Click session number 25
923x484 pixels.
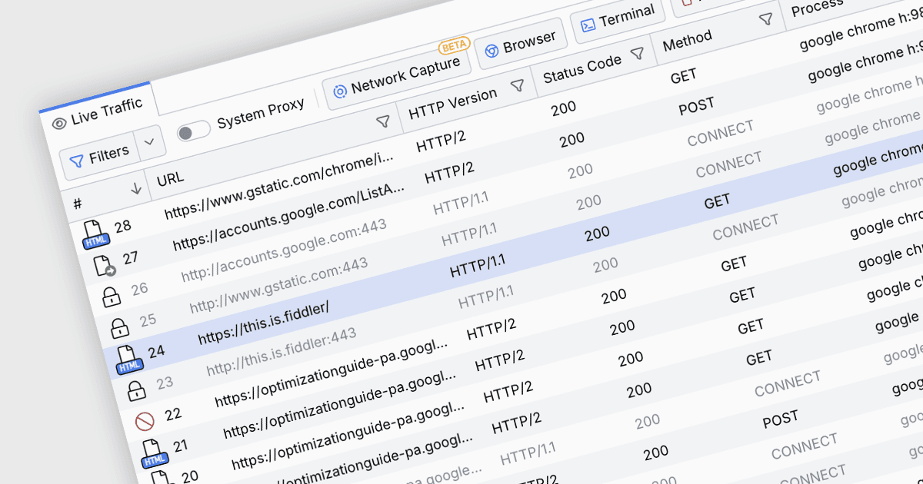[148, 320]
